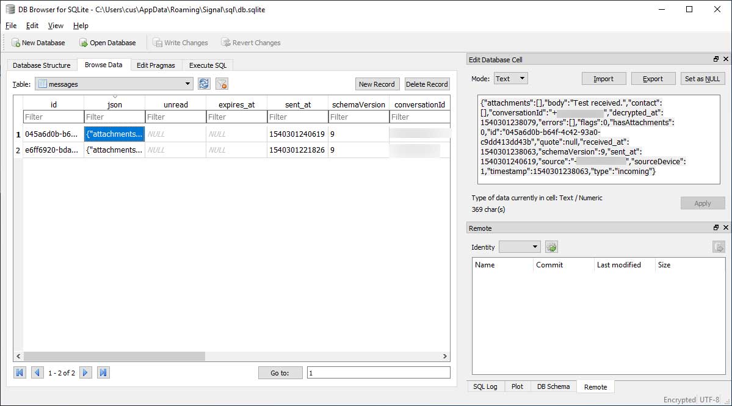Viewport: 732px width, 406px height.
Task: Click the Import button
Action: pyautogui.click(x=604, y=78)
